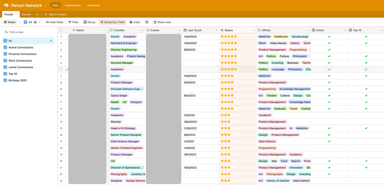Select the Events table tab
Image resolution: width=384 pixels, height=185 pixels.
coord(26,14)
